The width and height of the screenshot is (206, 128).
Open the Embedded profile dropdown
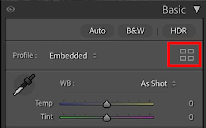[73, 56]
